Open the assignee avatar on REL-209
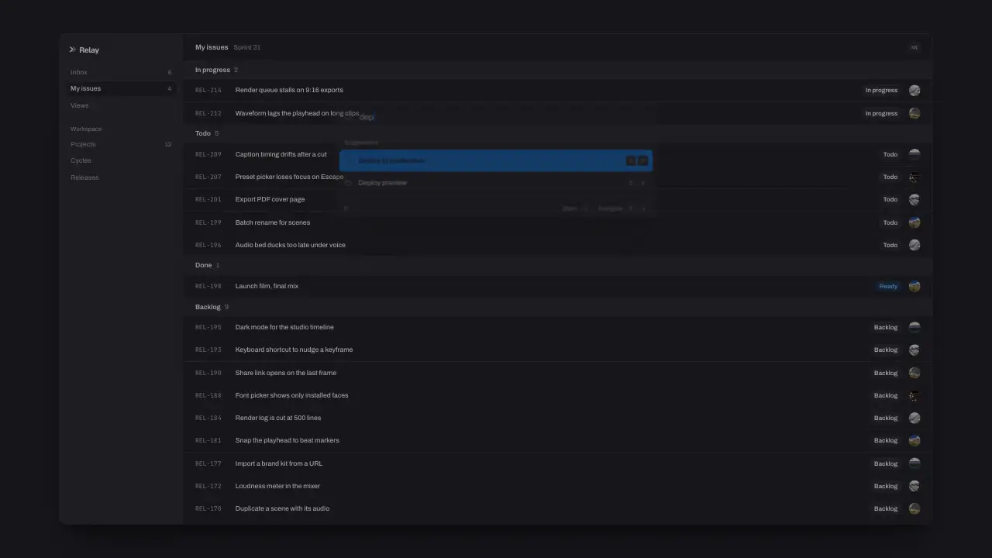This screenshot has width=992, height=558. click(x=914, y=154)
